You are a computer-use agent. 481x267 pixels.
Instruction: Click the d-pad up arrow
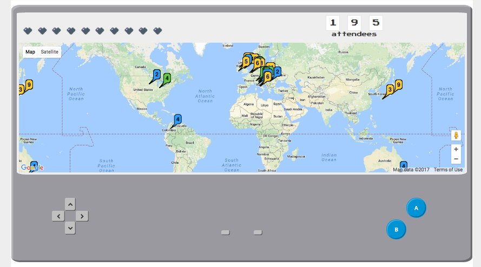click(70, 204)
